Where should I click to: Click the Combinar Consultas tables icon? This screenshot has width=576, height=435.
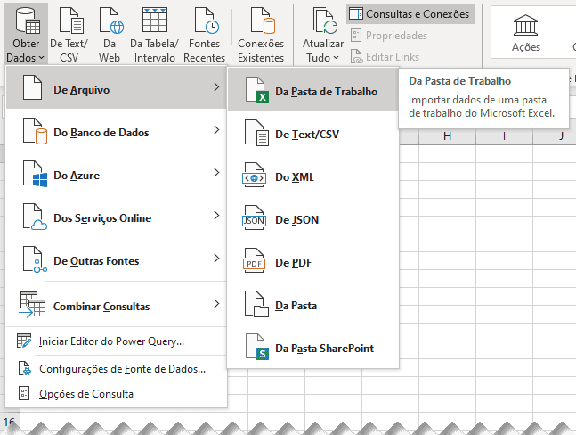[x=32, y=305]
